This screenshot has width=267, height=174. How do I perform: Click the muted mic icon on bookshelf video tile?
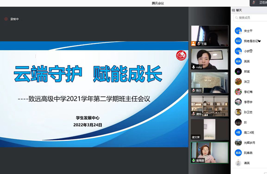pos(194,114)
